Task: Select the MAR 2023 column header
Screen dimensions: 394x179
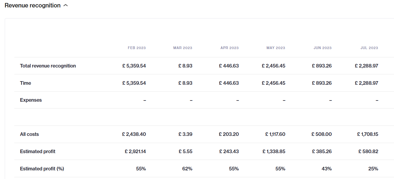Action: (183, 48)
